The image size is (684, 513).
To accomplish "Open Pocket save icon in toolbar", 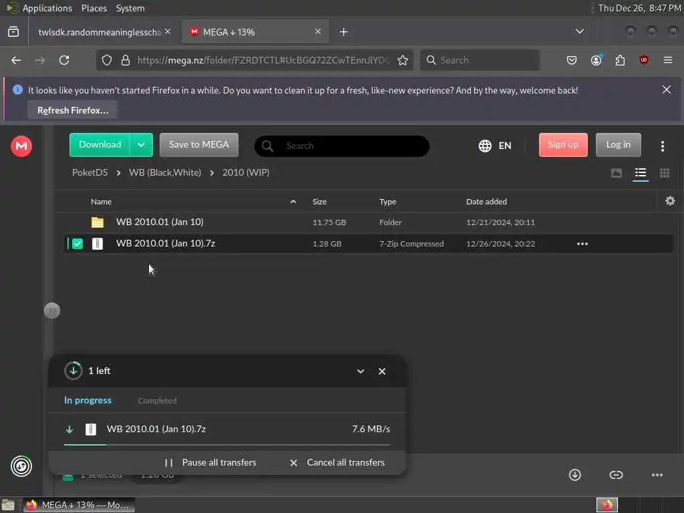I will pos(572,60).
